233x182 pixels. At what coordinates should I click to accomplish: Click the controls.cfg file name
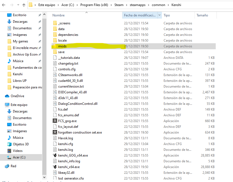67,69
